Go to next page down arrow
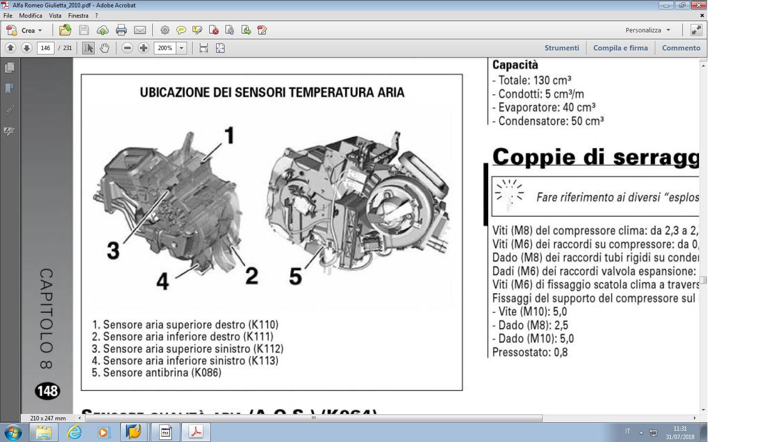This screenshot has width=783, height=442. point(27,48)
